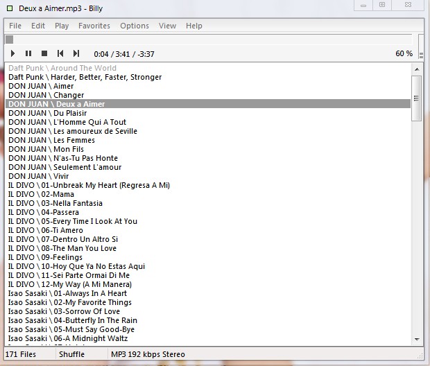Select Daft Punk \ Around The World
Viewport: 430px width, 366px height.
tap(208, 68)
